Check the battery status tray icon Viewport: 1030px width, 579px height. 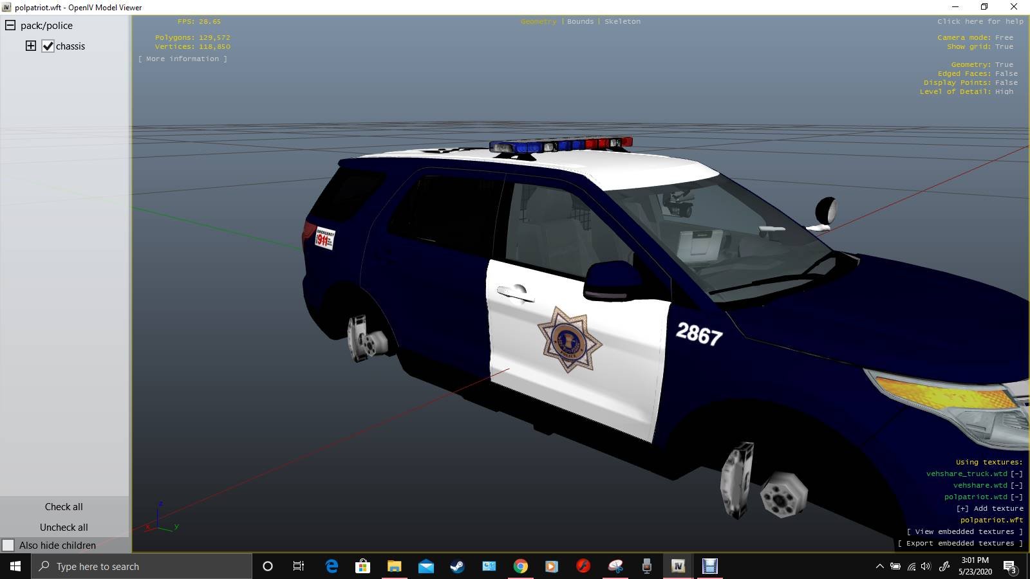(895, 566)
